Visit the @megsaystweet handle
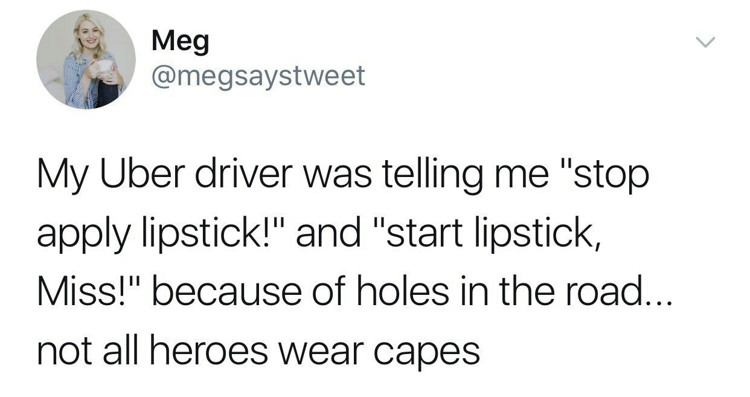 (258, 76)
